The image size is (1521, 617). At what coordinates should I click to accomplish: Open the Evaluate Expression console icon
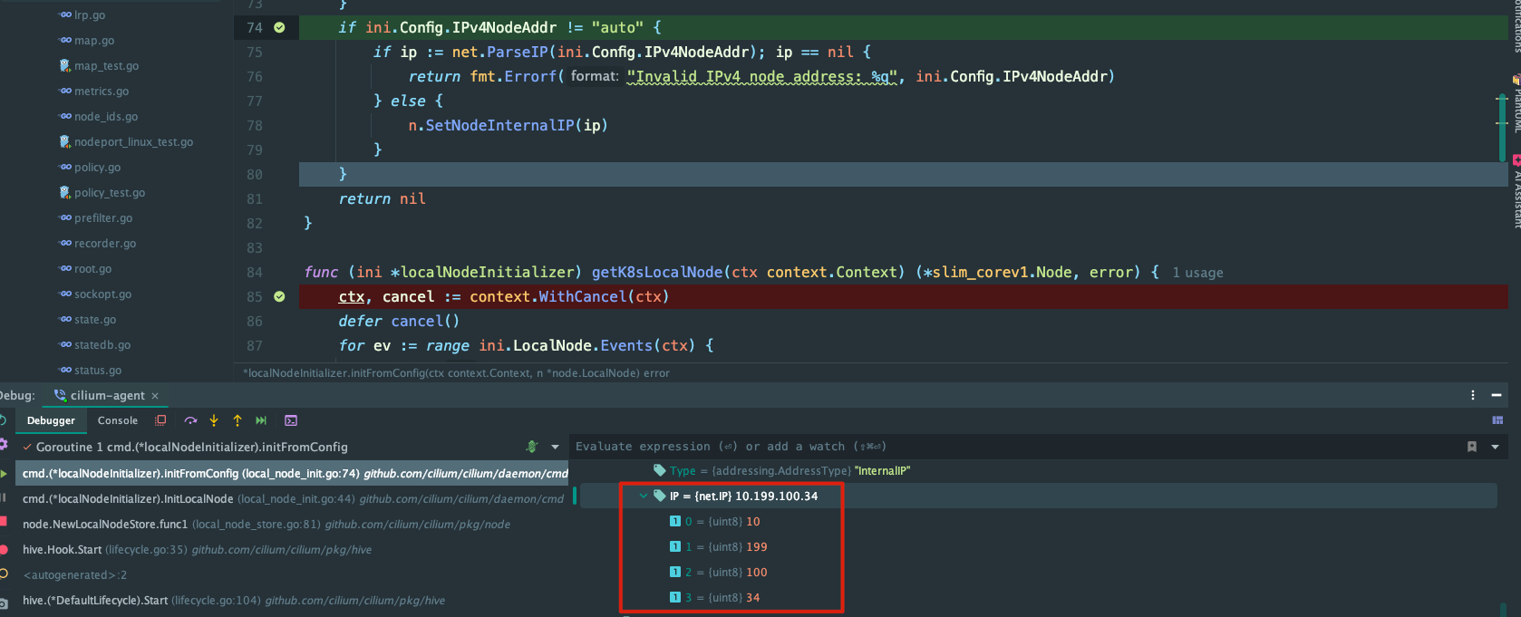tap(291, 420)
